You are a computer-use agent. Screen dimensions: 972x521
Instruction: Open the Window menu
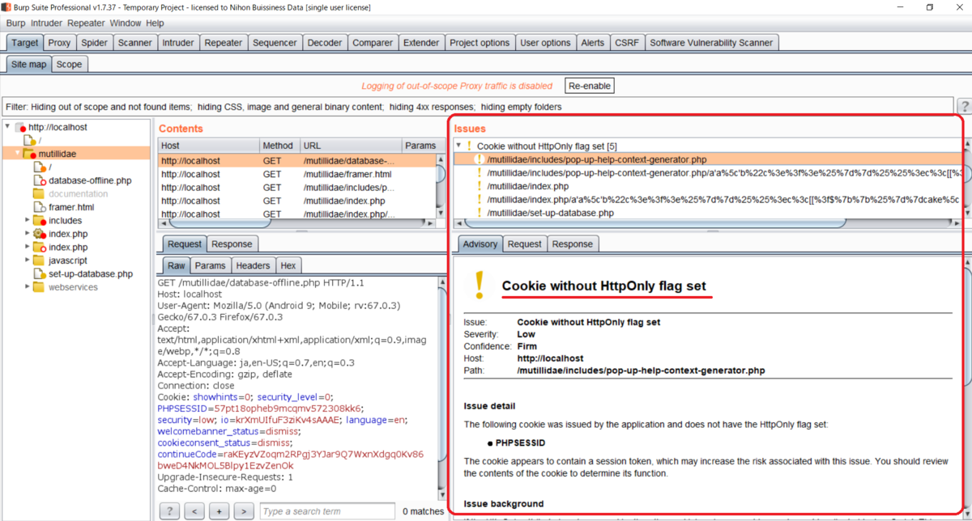(x=126, y=23)
